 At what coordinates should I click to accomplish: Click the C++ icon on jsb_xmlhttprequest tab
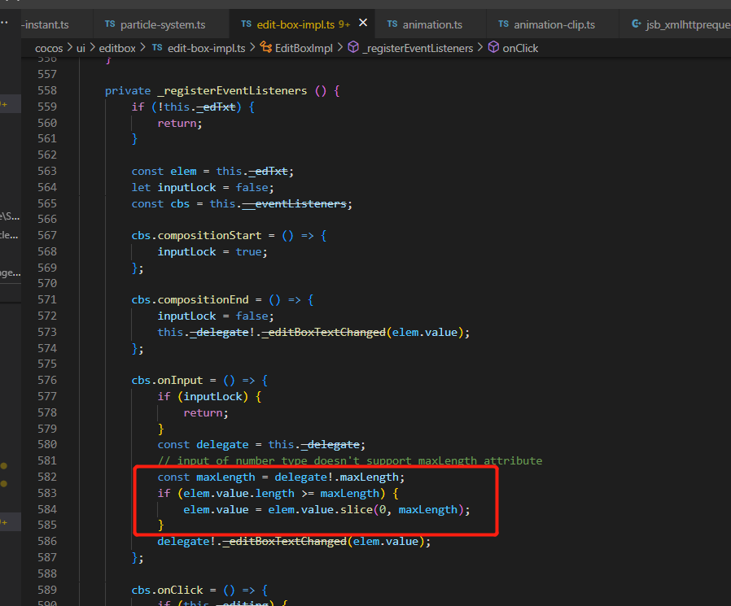636,24
